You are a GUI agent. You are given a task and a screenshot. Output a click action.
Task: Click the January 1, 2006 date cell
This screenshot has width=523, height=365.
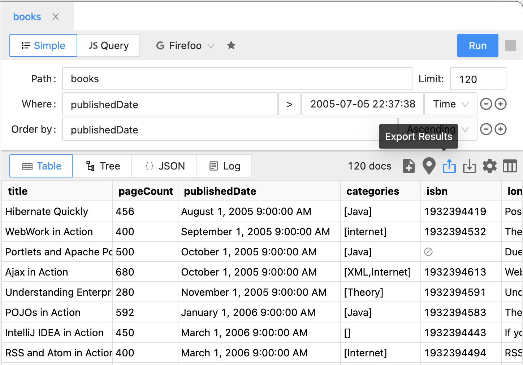coord(259,312)
